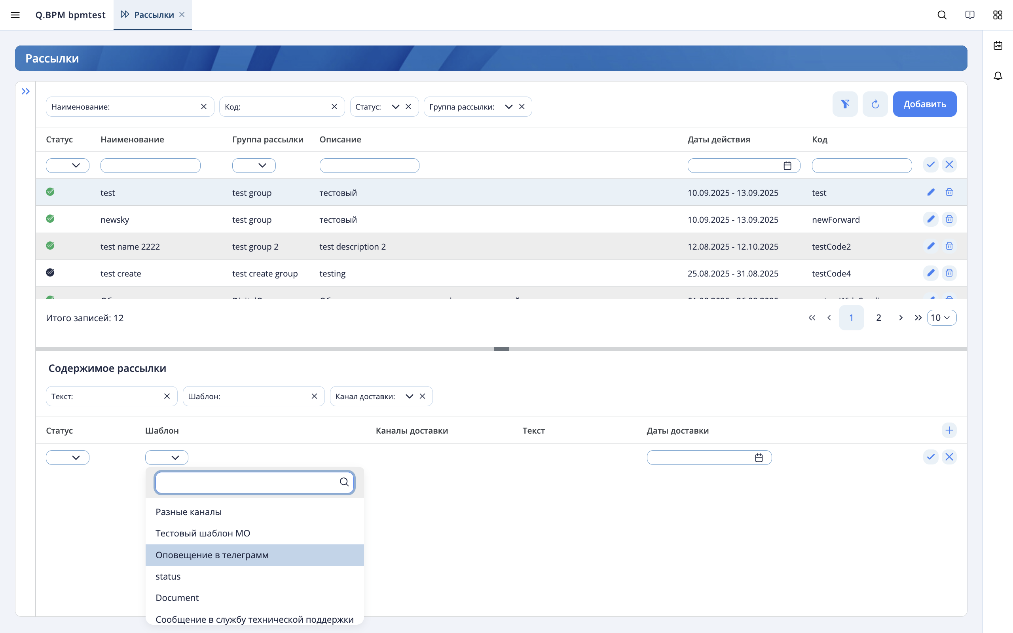This screenshot has height=633, width=1013.
Task: Select Оповещение в телеграмм template option
Action: point(254,555)
